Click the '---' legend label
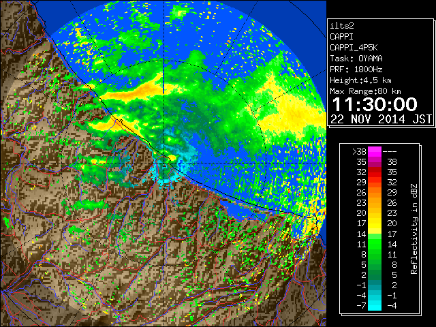Viewport: 436px width, 327px height. tap(390, 152)
